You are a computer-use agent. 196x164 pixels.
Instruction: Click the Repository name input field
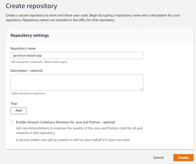77,56
